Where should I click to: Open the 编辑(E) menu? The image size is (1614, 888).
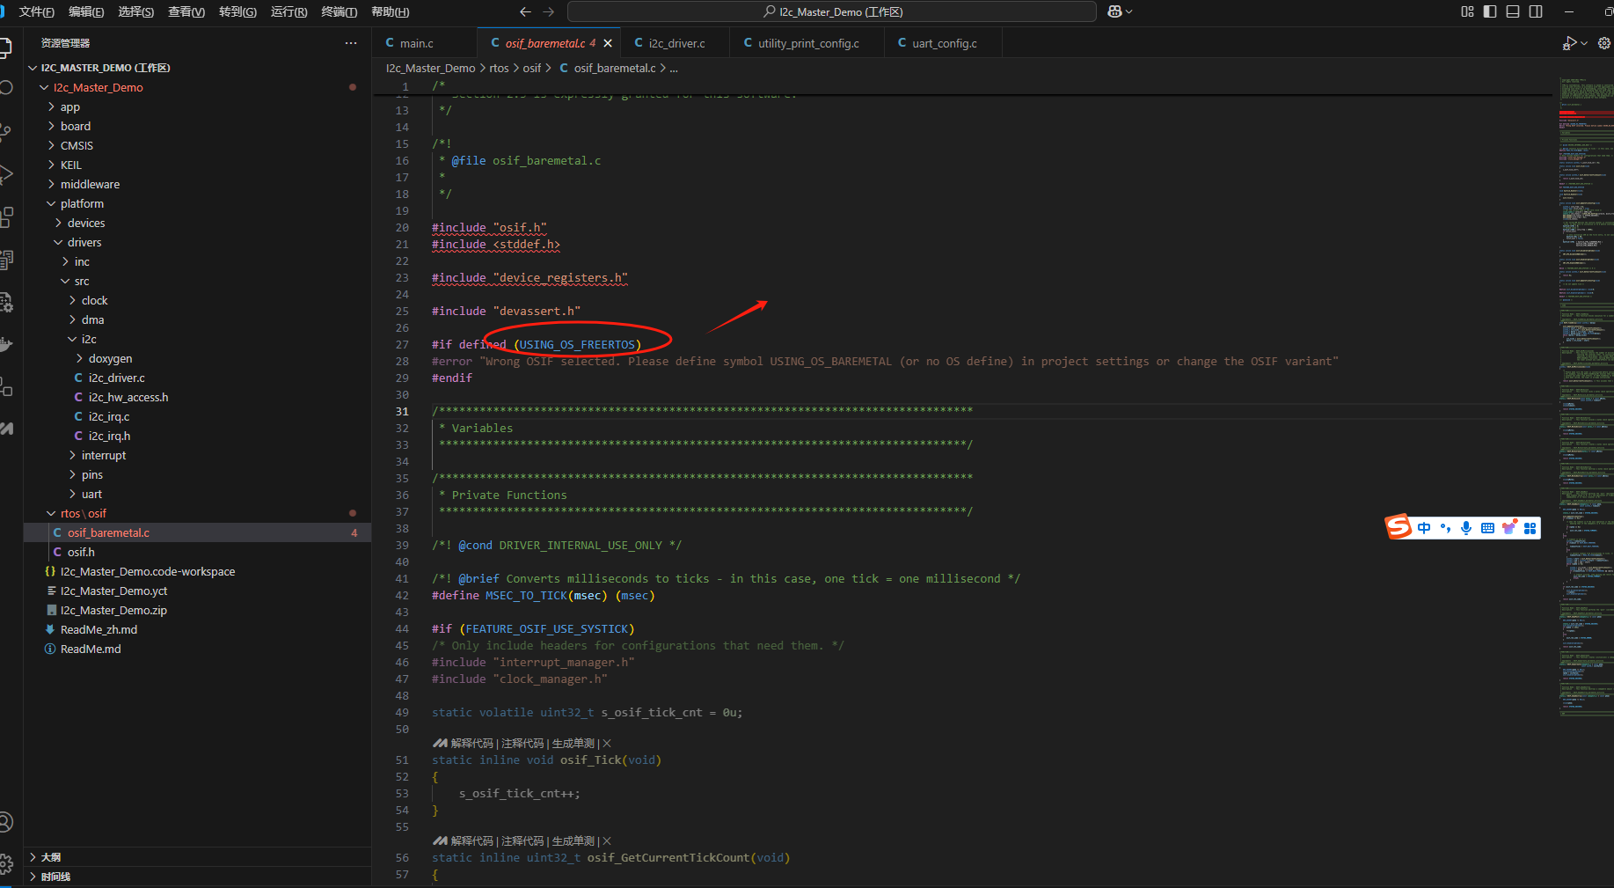coord(86,11)
